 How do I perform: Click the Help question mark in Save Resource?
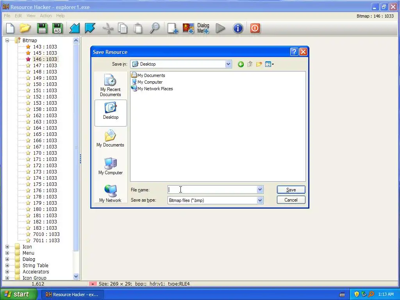pos(294,52)
